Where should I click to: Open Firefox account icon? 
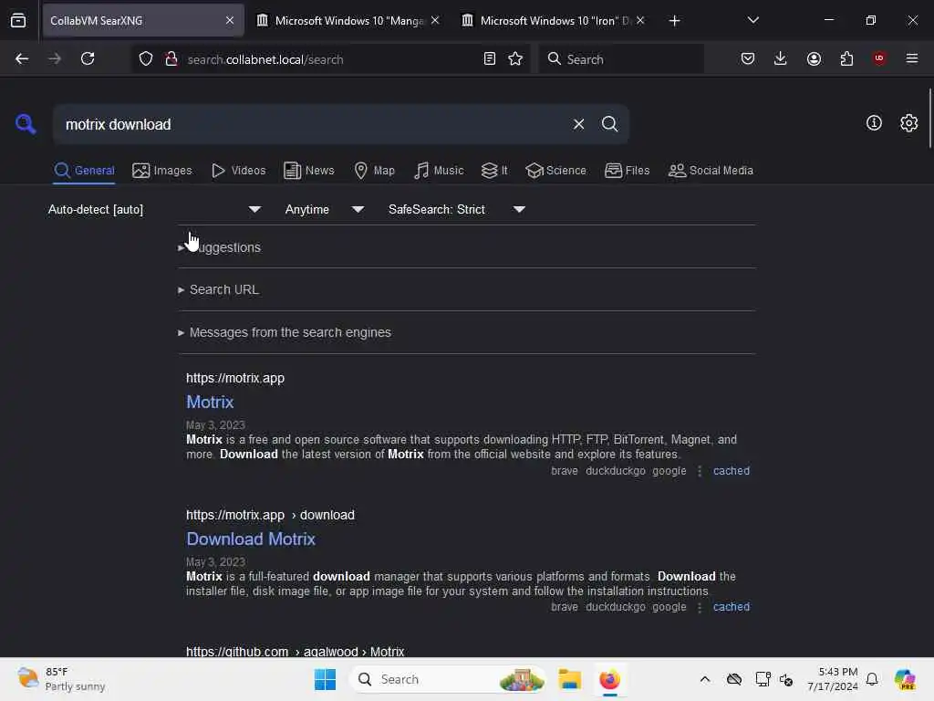click(x=814, y=59)
